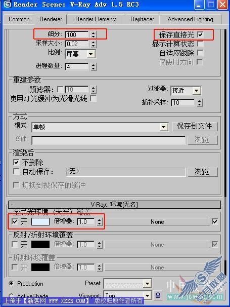Switch to the Common tab

(19, 19)
